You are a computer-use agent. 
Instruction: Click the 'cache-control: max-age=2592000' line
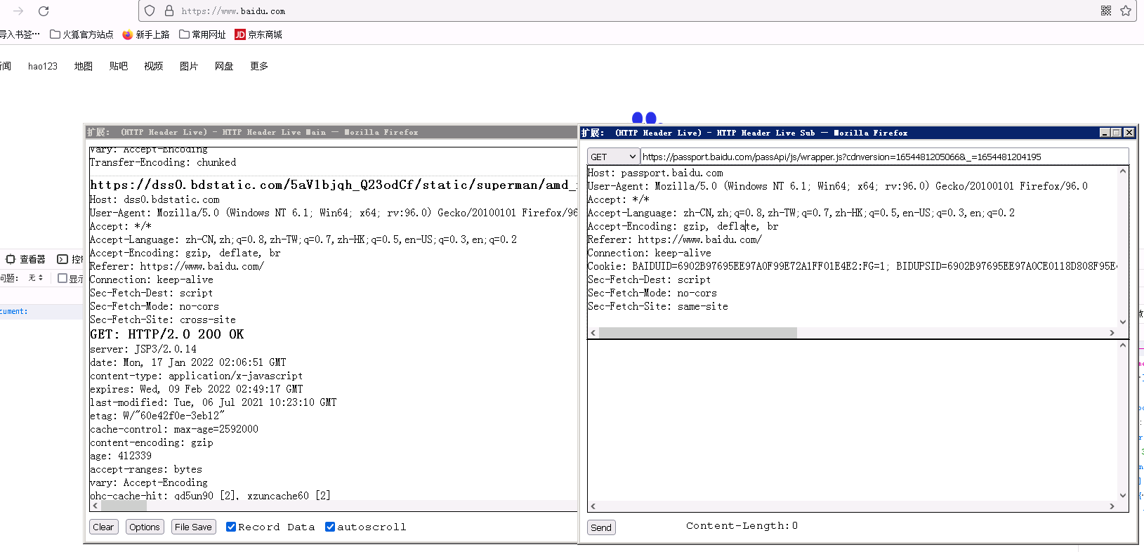coord(174,429)
